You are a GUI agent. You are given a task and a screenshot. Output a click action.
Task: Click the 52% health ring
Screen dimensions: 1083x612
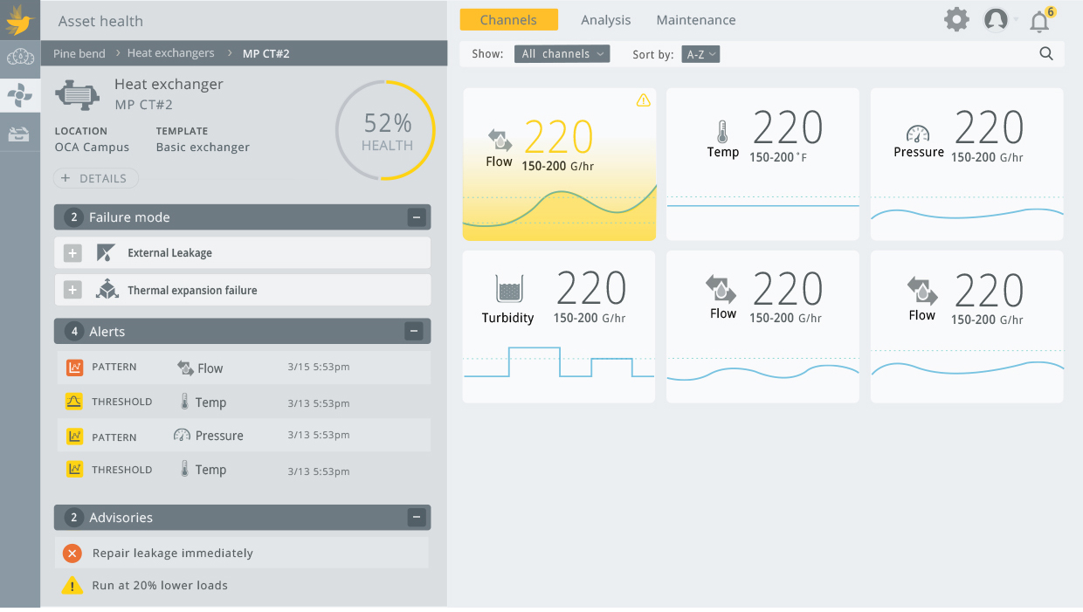coord(385,130)
